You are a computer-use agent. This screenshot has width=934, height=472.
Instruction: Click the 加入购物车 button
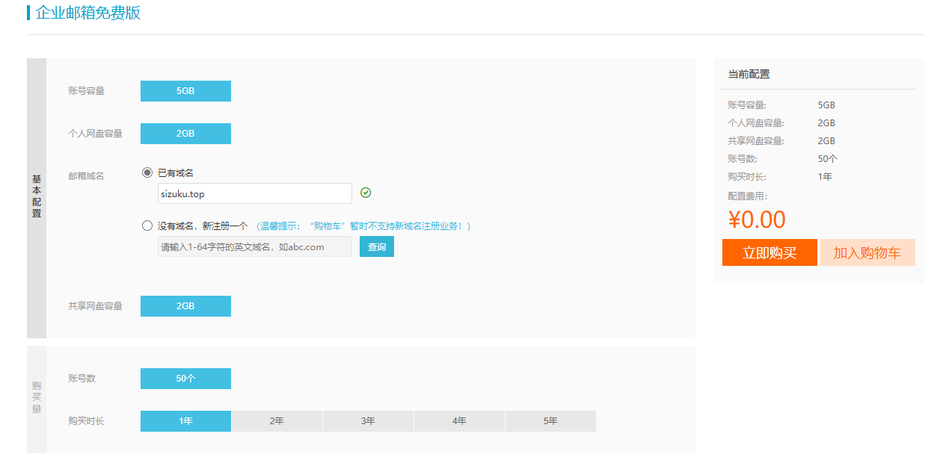(x=867, y=252)
